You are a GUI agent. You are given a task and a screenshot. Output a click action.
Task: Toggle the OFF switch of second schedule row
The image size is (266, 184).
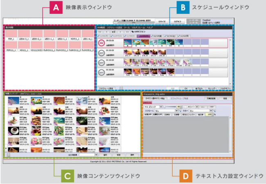(x=101, y=53)
